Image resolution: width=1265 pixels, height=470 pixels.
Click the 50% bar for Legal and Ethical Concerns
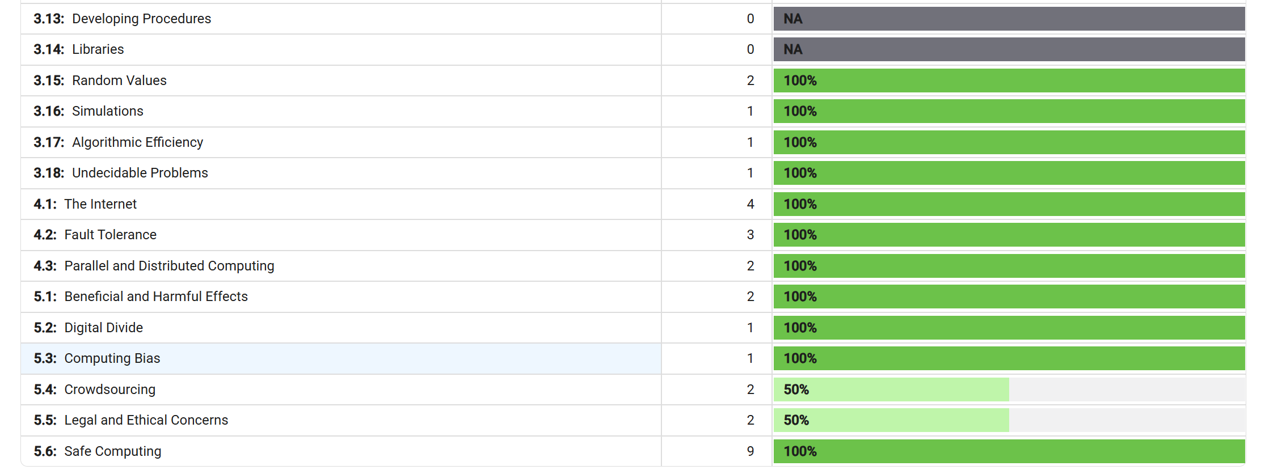1009,420
